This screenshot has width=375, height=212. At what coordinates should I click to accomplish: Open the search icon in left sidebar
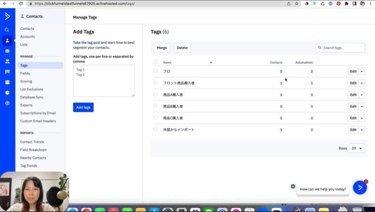pos(7,30)
